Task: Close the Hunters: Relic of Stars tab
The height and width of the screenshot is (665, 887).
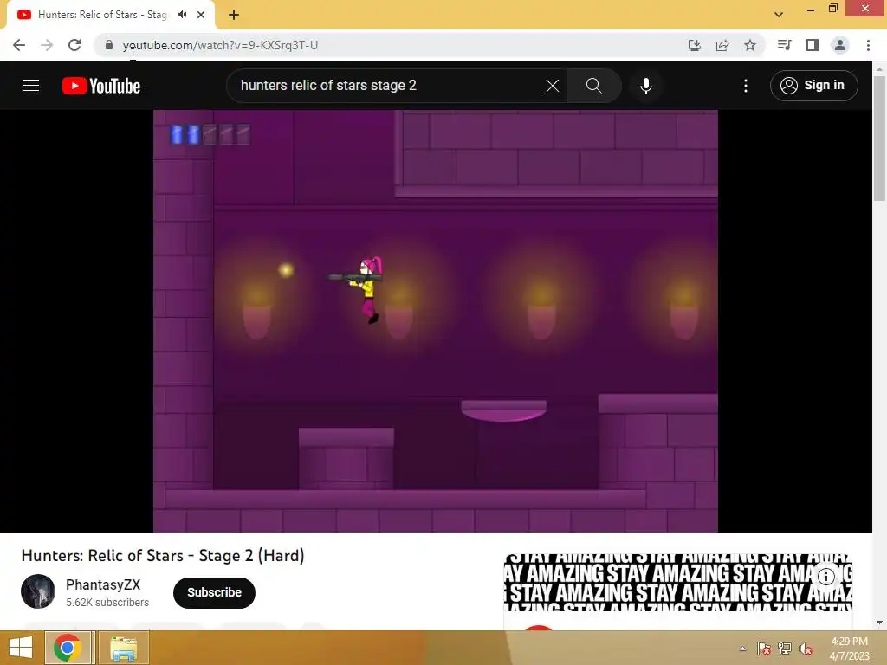Action: tap(201, 15)
